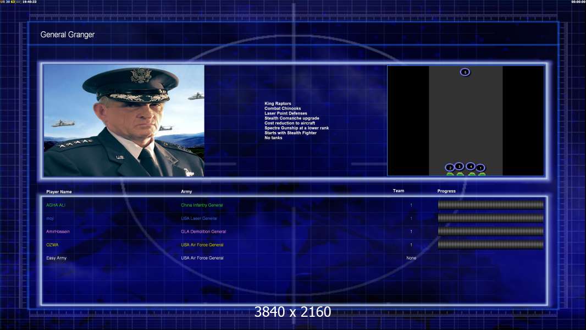
Task: Click 'Starts with Stealth Fighter' line
Action: [x=290, y=133]
